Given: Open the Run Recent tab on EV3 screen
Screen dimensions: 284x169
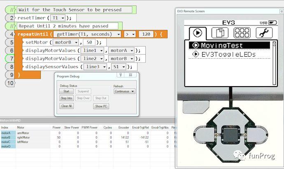Looking at the screenshot, I should click(x=198, y=33).
